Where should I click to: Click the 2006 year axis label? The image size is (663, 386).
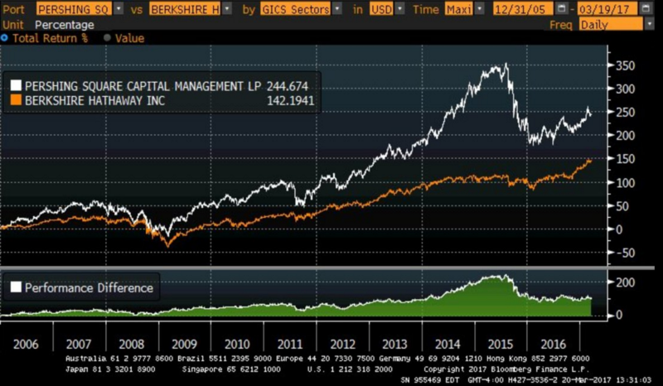pos(26,344)
